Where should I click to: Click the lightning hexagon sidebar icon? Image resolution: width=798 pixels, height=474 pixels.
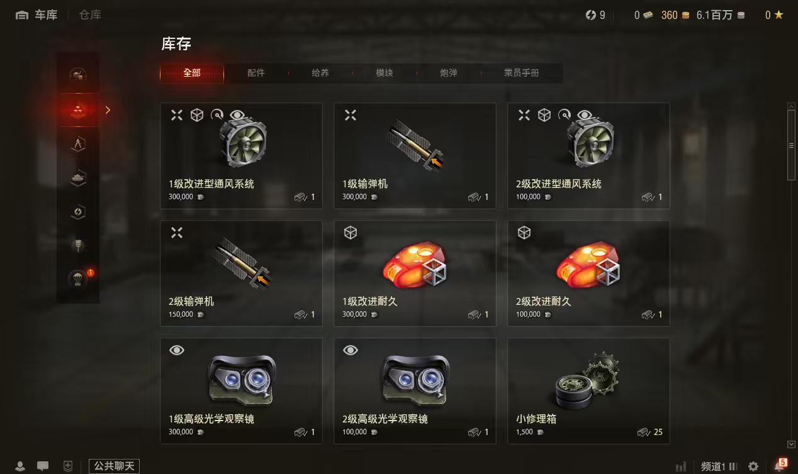78,212
